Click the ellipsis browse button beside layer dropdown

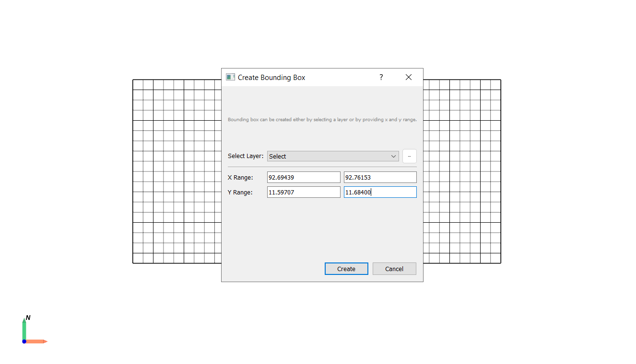409,156
